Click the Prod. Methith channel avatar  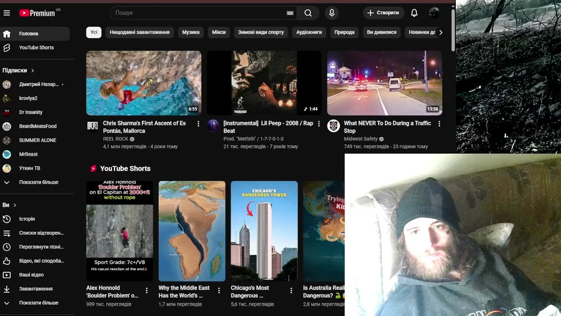pyautogui.click(x=213, y=126)
